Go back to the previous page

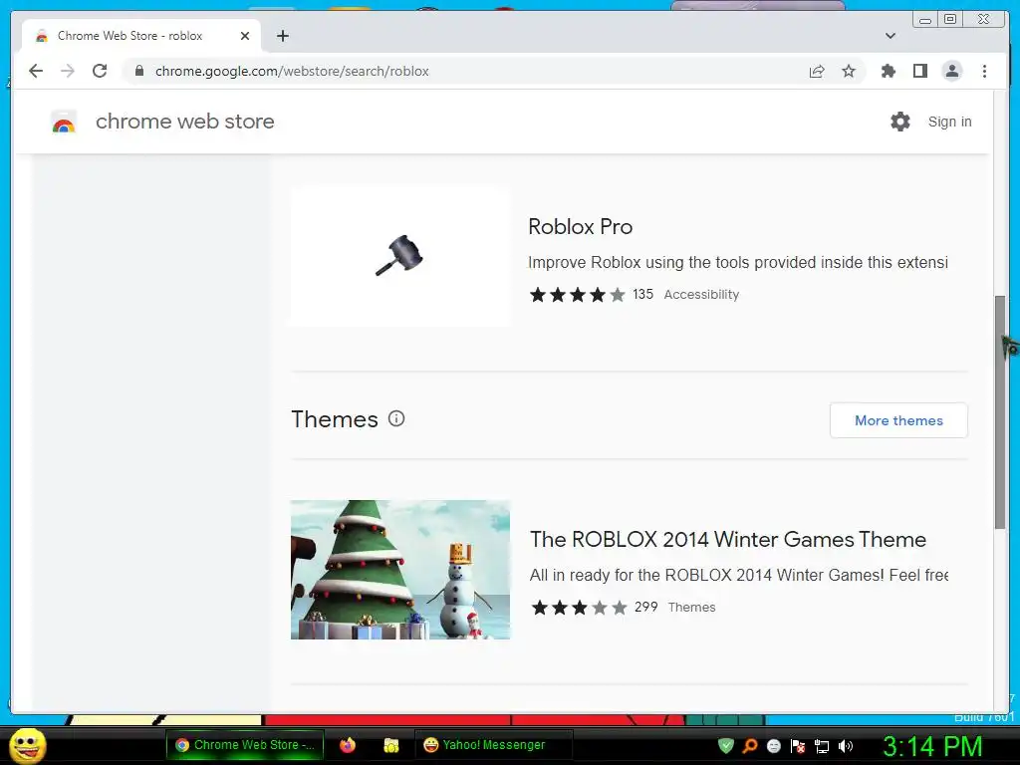pos(36,71)
